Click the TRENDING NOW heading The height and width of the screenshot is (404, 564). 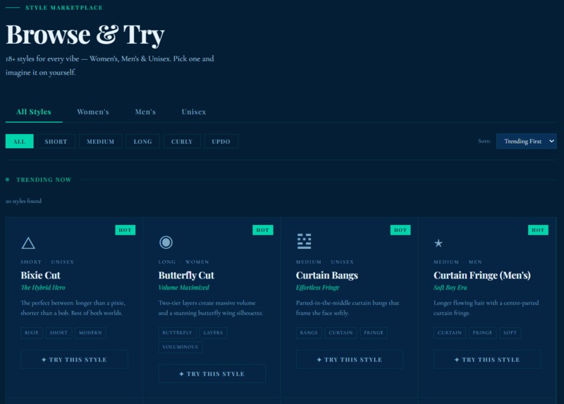pyautogui.click(x=44, y=180)
